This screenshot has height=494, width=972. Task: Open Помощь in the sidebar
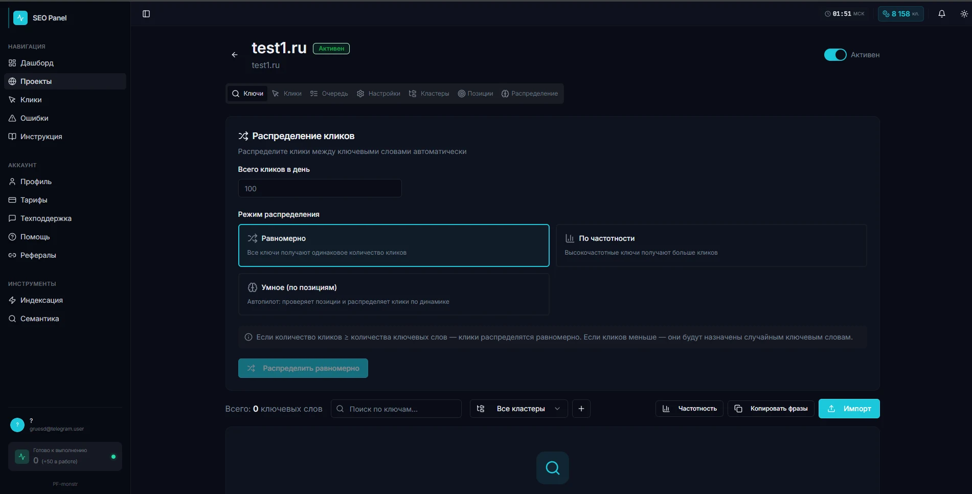click(65, 237)
